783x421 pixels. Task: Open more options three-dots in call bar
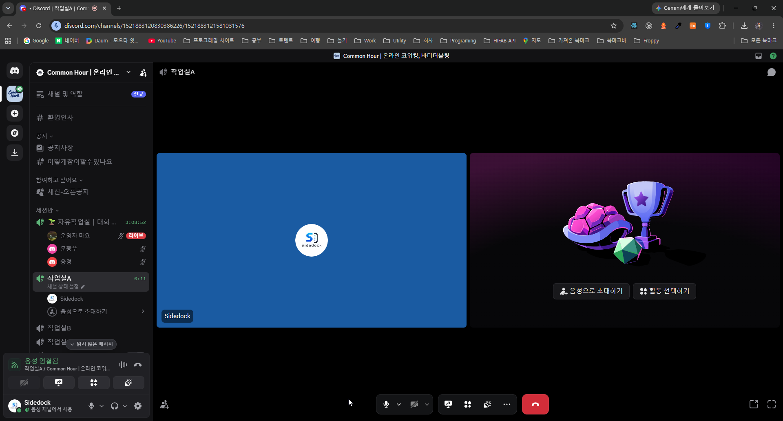click(x=507, y=404)
